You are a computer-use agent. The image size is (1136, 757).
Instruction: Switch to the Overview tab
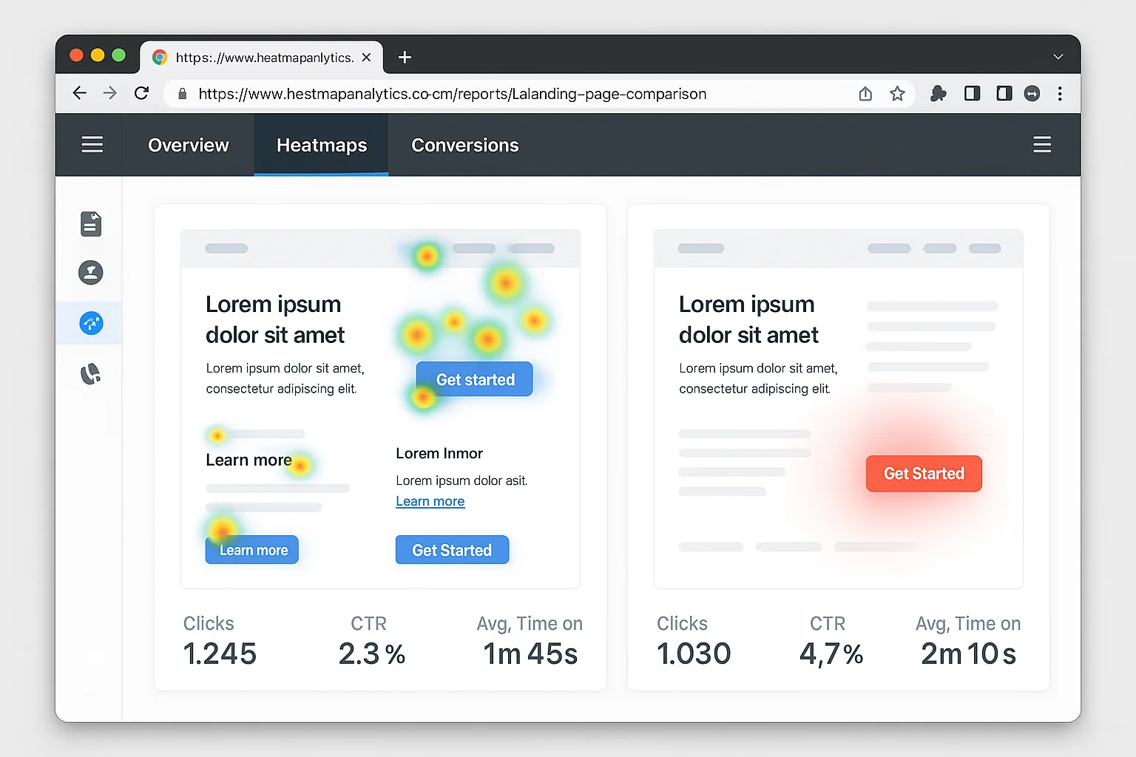(188, 144)
